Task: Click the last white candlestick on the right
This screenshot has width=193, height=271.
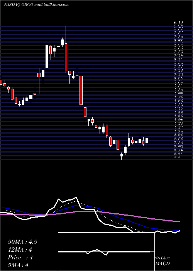Action: click(x=147, y=141)
